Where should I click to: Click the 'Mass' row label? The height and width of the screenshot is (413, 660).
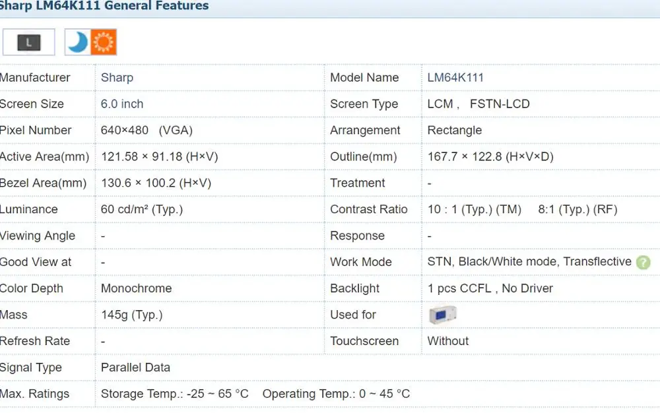[13, 315]
